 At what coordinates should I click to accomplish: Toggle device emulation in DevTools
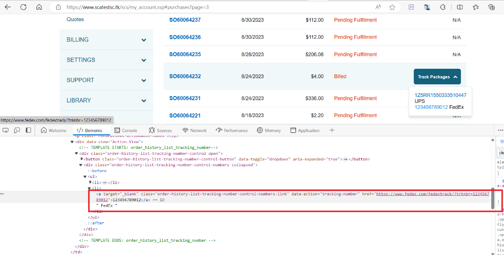[x=17, y=130]
